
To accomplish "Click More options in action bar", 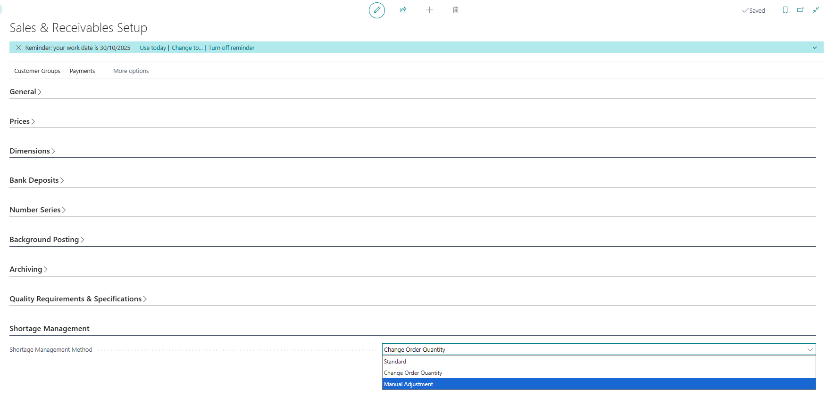I will 131,71.
